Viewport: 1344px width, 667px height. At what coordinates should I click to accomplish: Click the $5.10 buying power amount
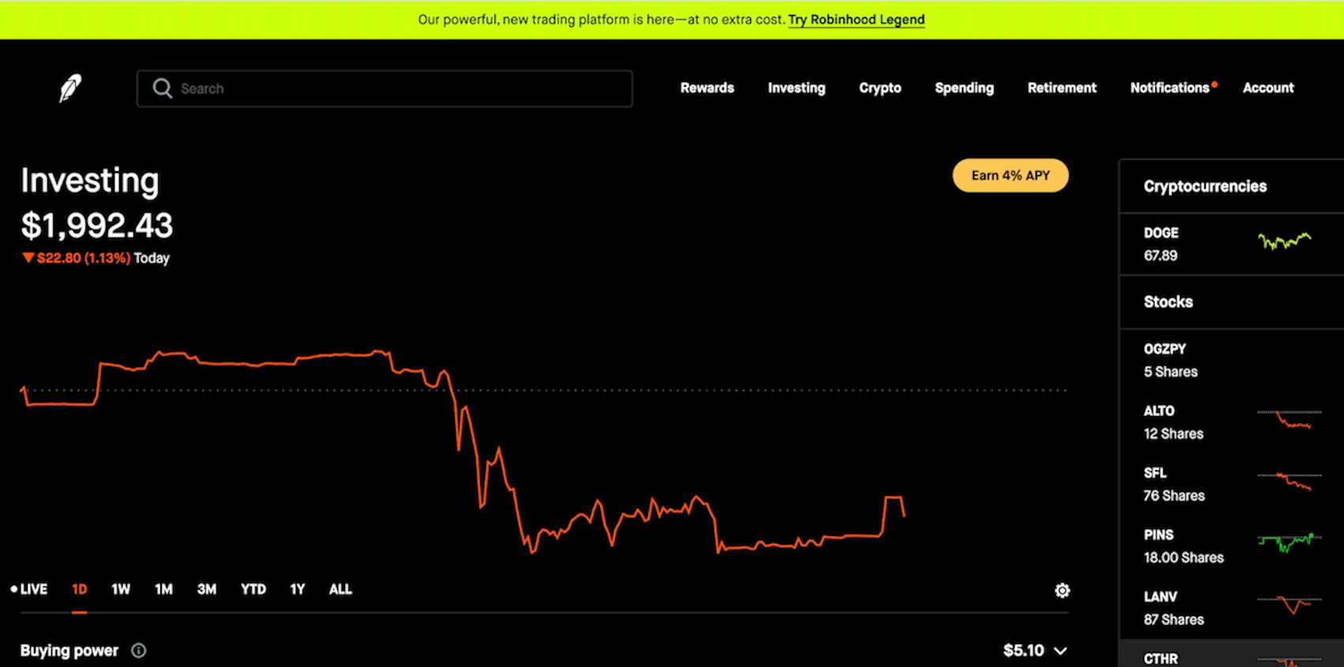[x=1023, y=650]
